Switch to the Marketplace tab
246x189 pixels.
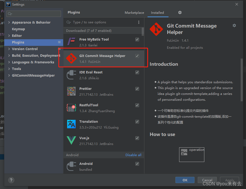(x=134, y=12)
